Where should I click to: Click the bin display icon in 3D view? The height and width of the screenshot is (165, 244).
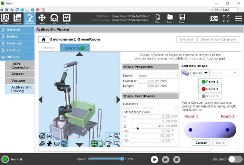click(57, 144)
